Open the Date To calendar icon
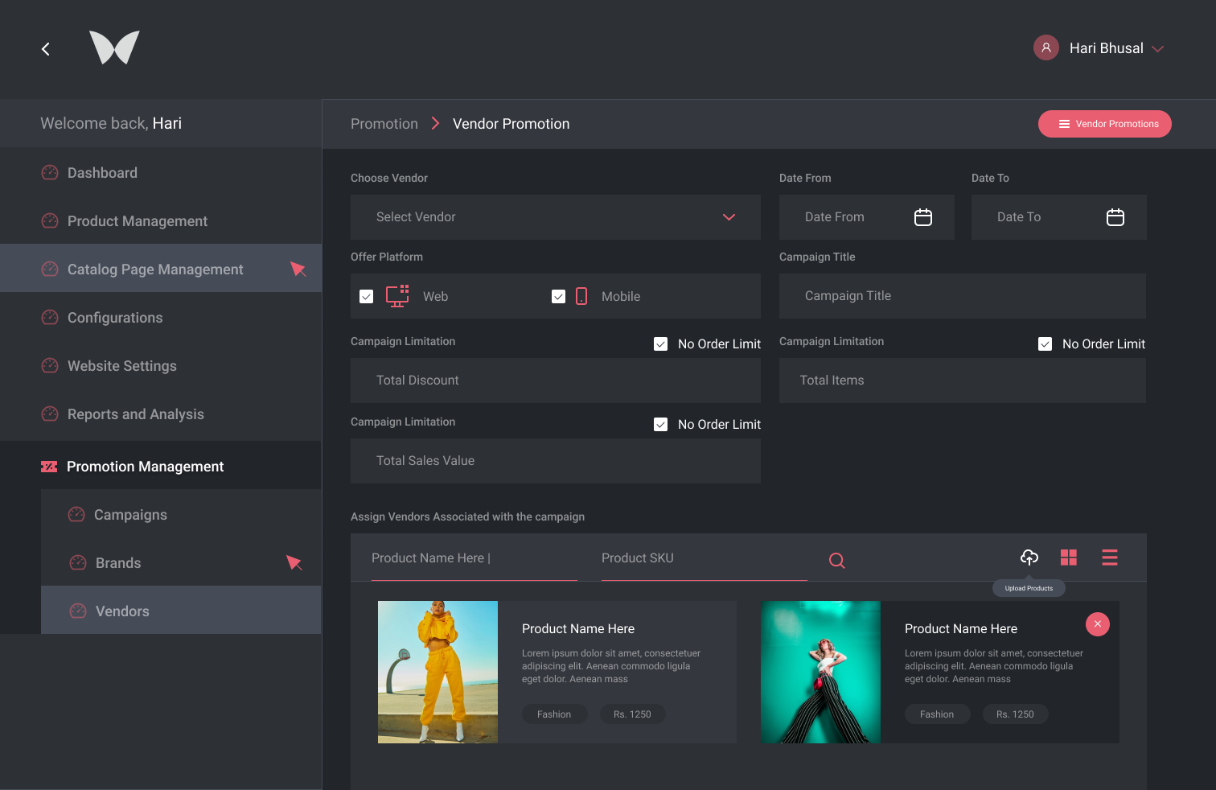The height and width of the screenshot is (790, 1216). click(1115, 217)
